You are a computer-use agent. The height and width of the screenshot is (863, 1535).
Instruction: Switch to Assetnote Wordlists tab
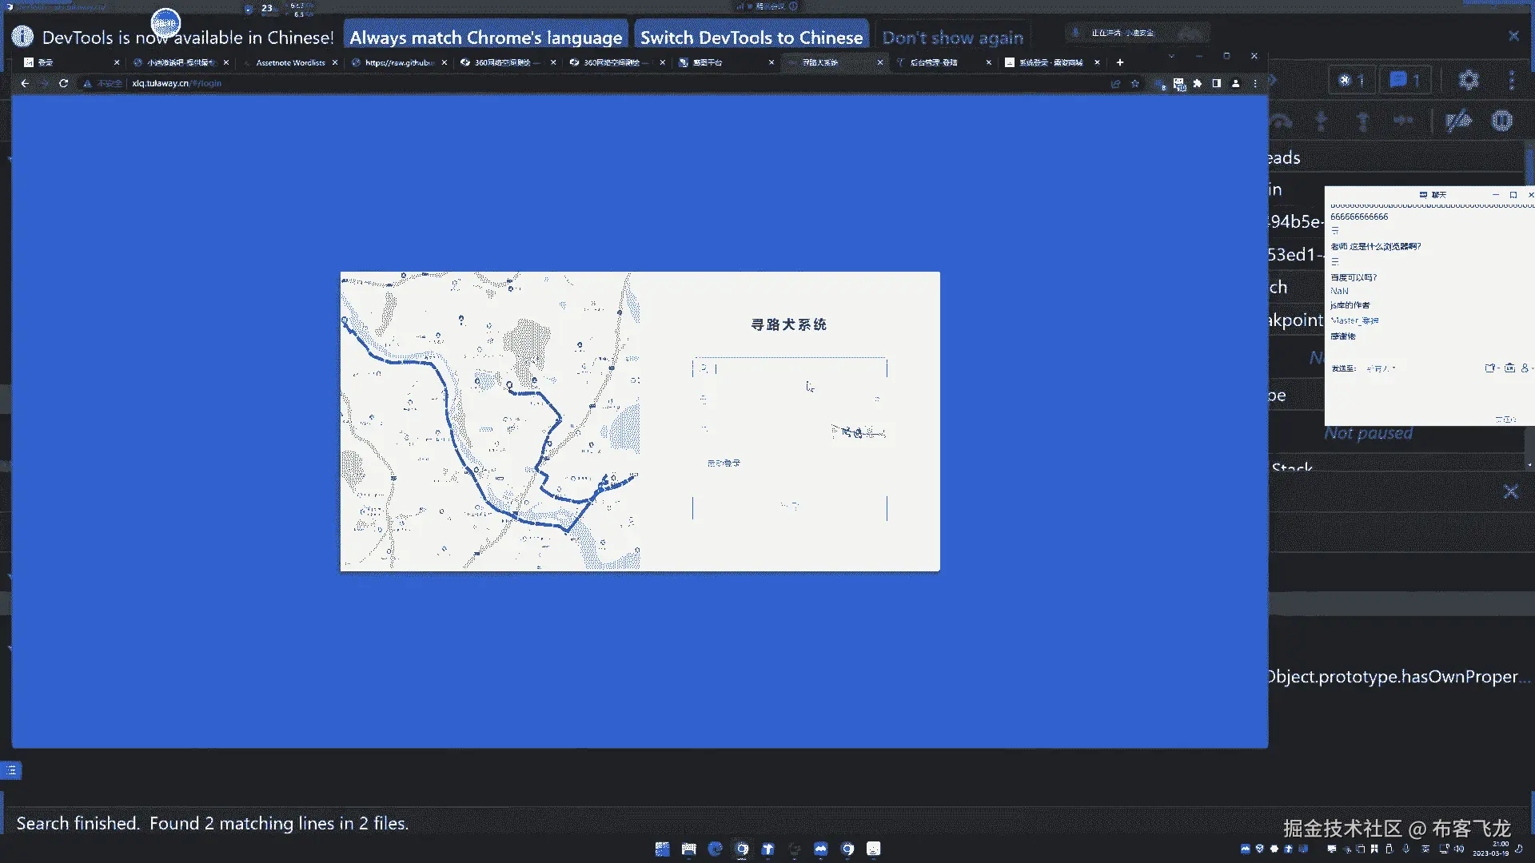pos(290,62)
